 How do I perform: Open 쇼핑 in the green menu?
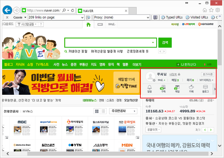30,64
